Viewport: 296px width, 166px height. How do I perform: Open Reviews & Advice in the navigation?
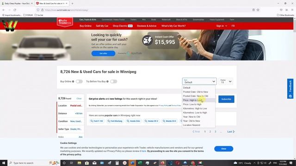click(147, 26)
